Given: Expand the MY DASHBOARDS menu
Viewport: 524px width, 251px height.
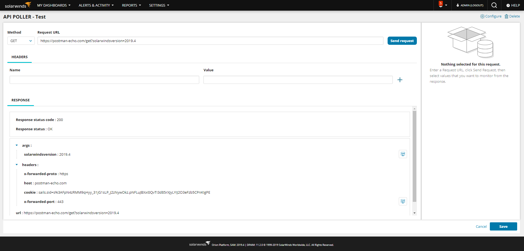Looking at the screenshot, I should (x=54, y=5).
